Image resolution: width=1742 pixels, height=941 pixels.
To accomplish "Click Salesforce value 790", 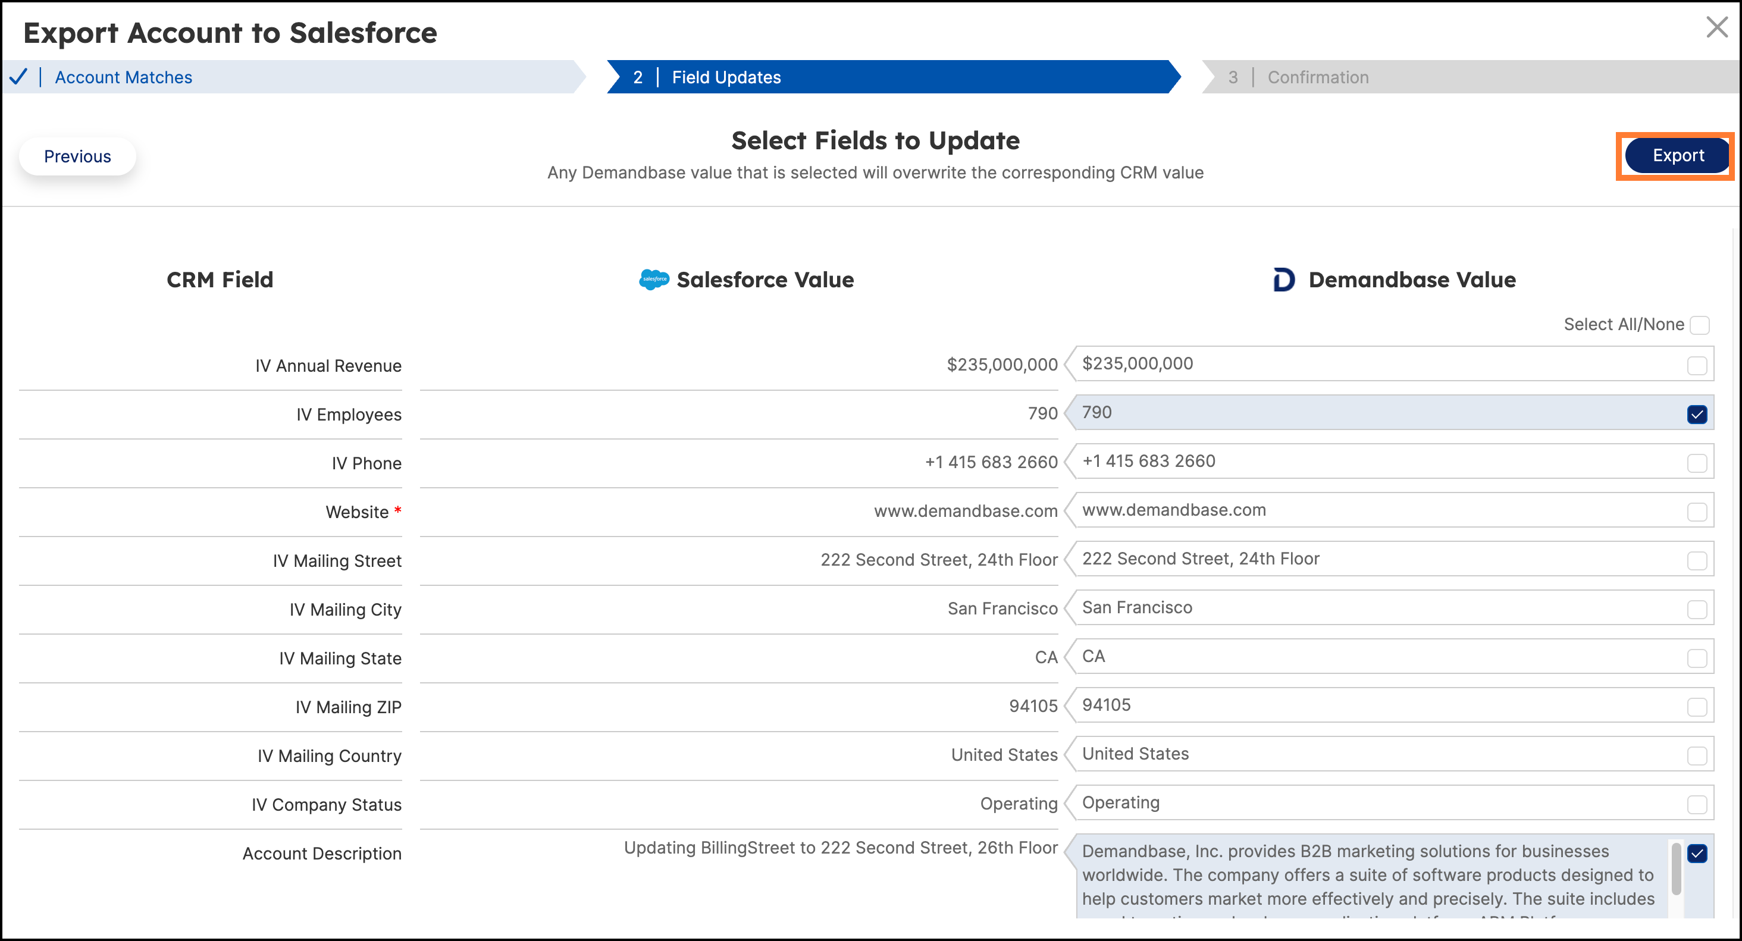I will [x=1043, y=413].
